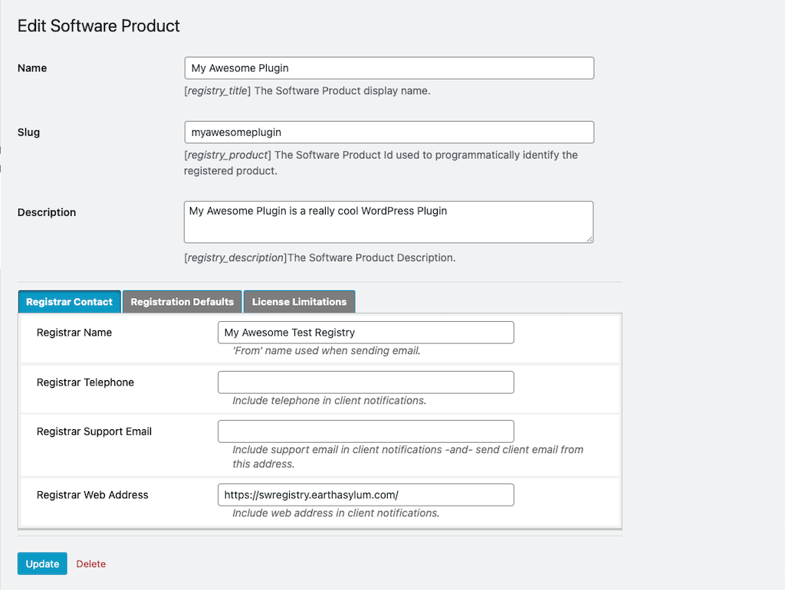
Task: Click the Description textarea resize handle
Action: point(589,238)
